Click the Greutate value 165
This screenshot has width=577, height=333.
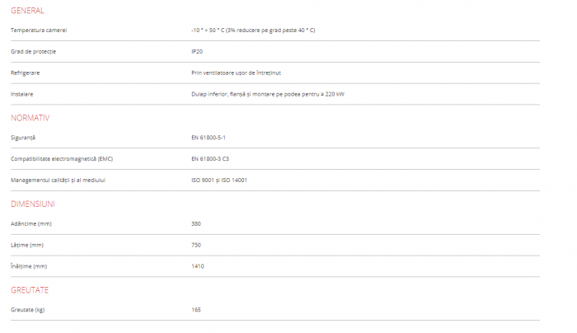click(x=196, y=310)
